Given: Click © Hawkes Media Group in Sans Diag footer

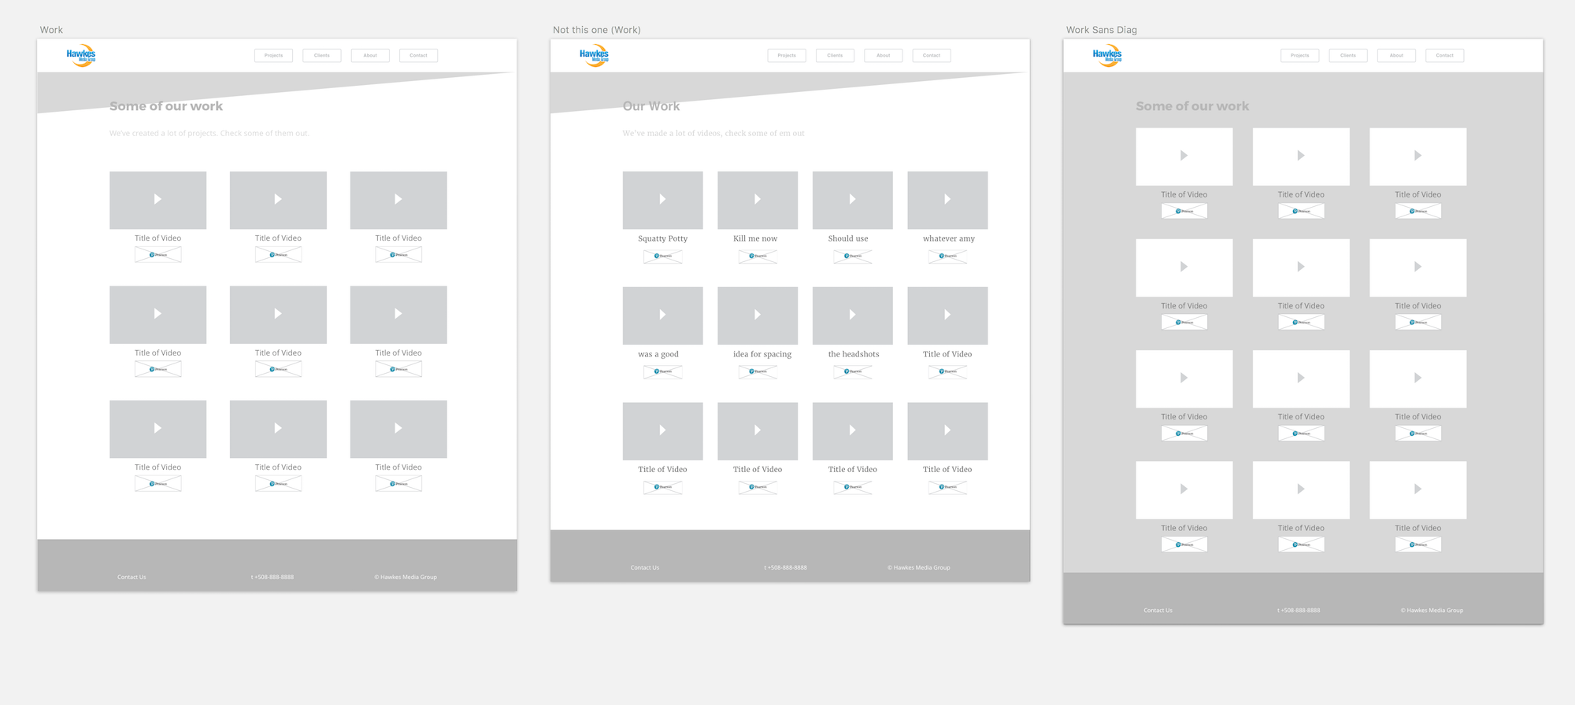Looking at the screenshot, I should pyautogui.click(x=1432, y=610).
